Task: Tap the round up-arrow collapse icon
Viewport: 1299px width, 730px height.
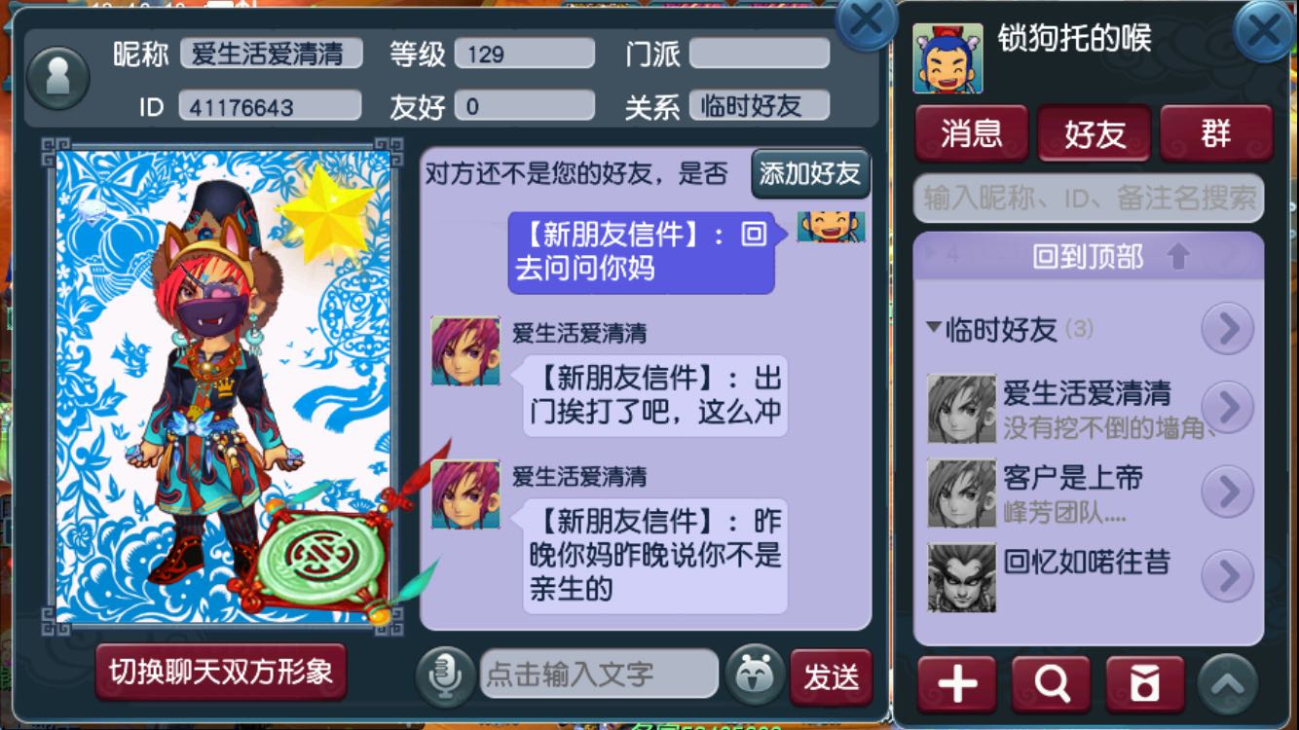Action: tap(1227, 684)
